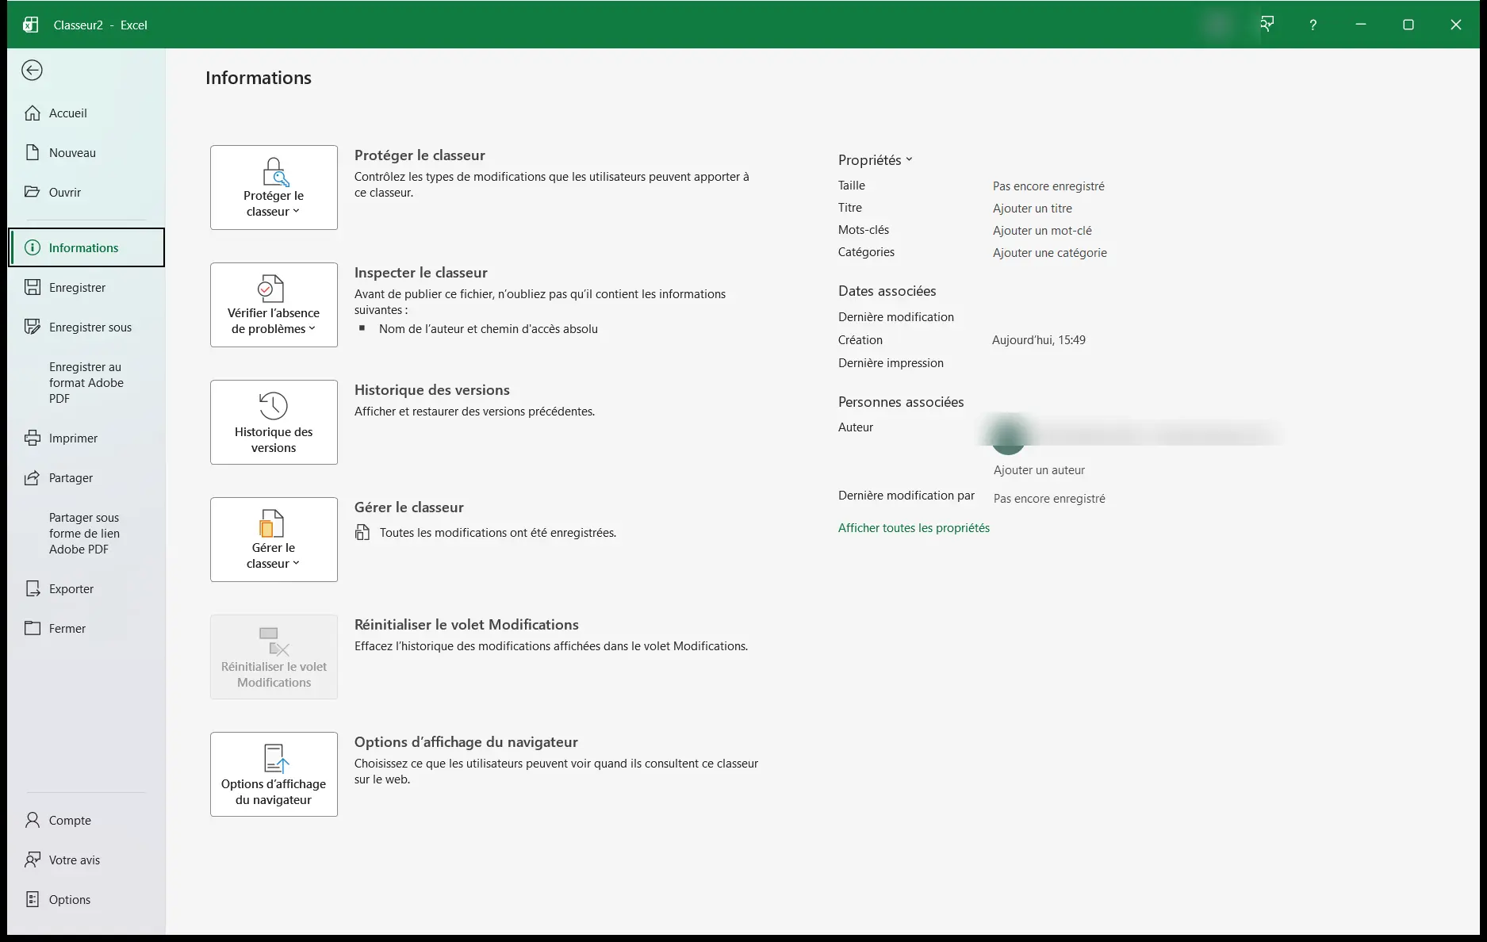Click the Classeur2 - Excel window title
The height and width of the screenshot is (942, 1487).
100,25
